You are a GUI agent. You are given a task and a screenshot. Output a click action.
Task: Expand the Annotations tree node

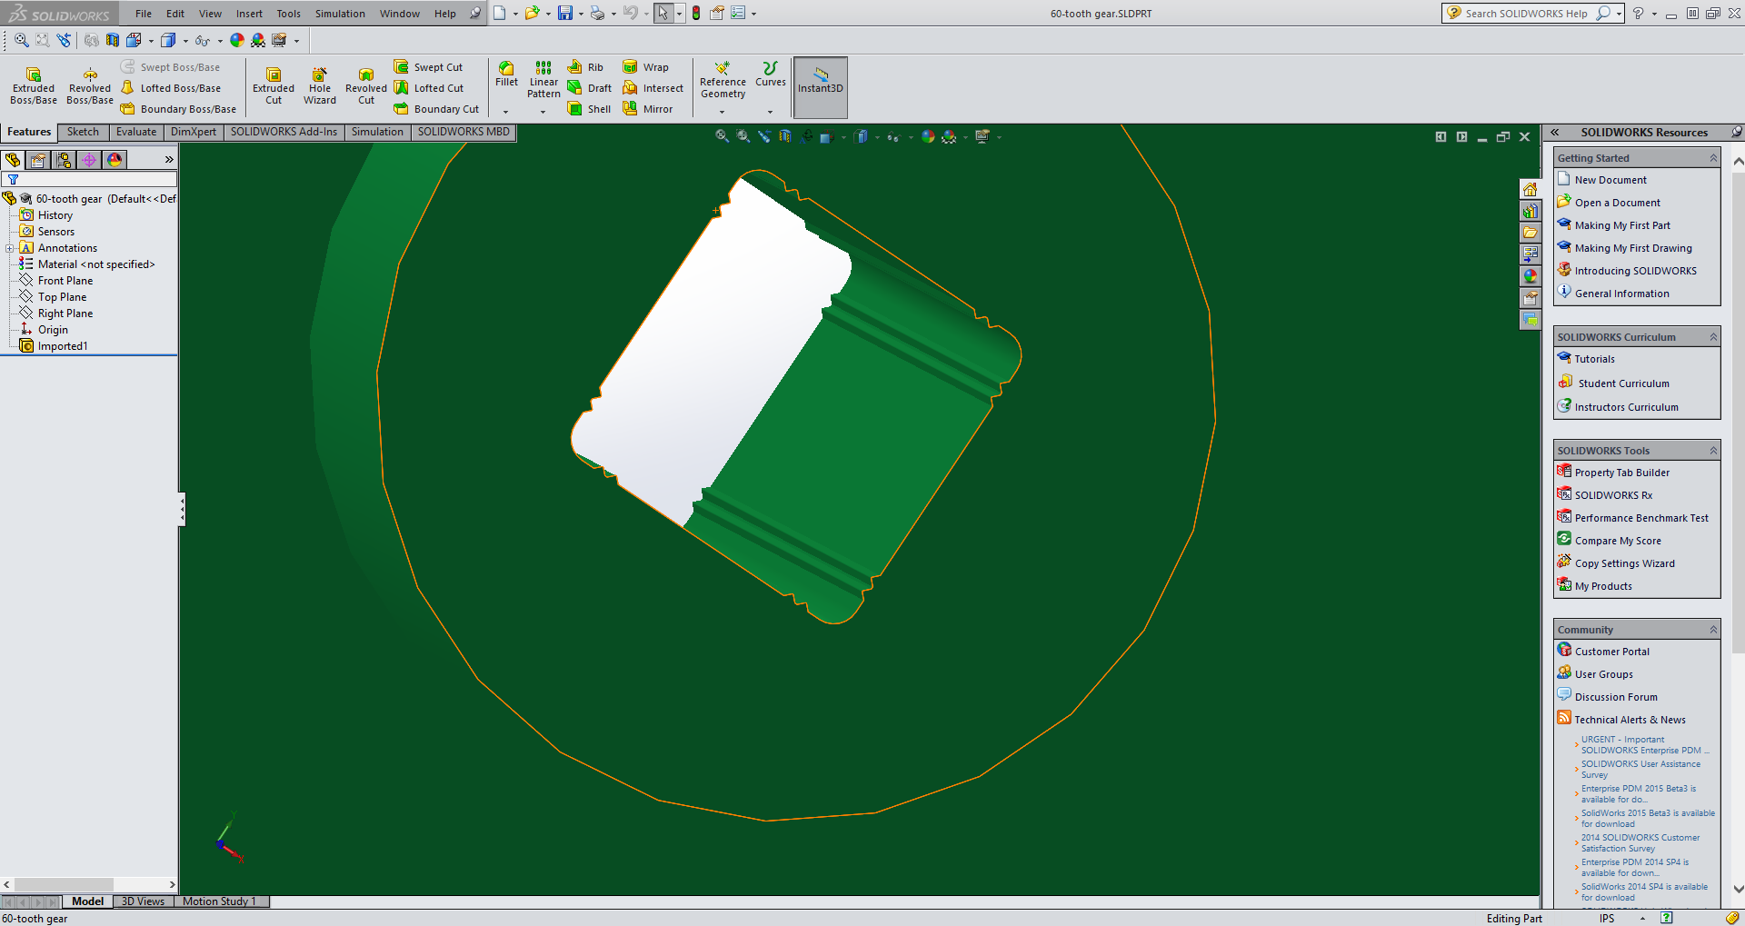click(x=10, y=248)
